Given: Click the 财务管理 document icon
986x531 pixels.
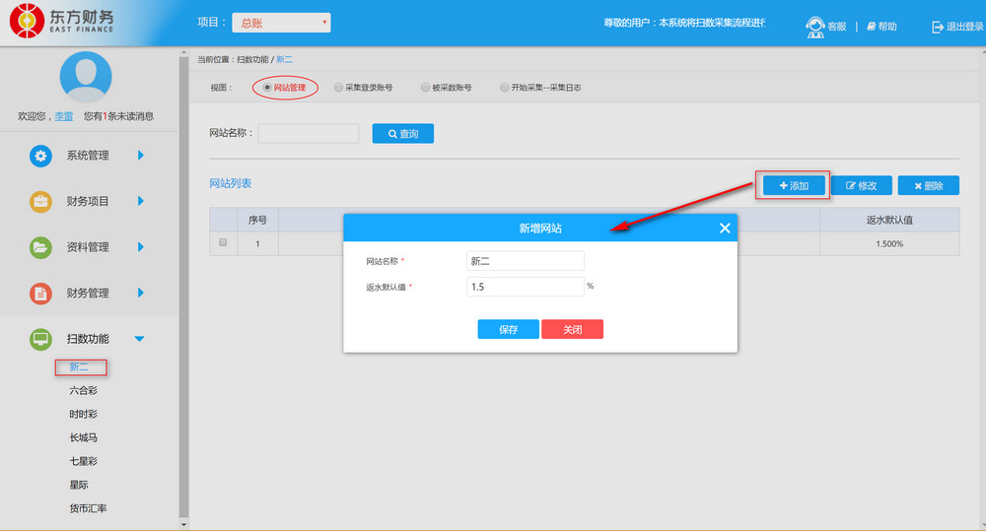Looking at the screenshot, I should click(40, 294).
